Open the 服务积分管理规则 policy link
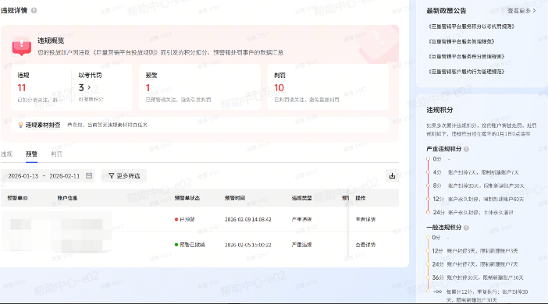The width and height of the screenshot is (548, 304). (466, 57)
